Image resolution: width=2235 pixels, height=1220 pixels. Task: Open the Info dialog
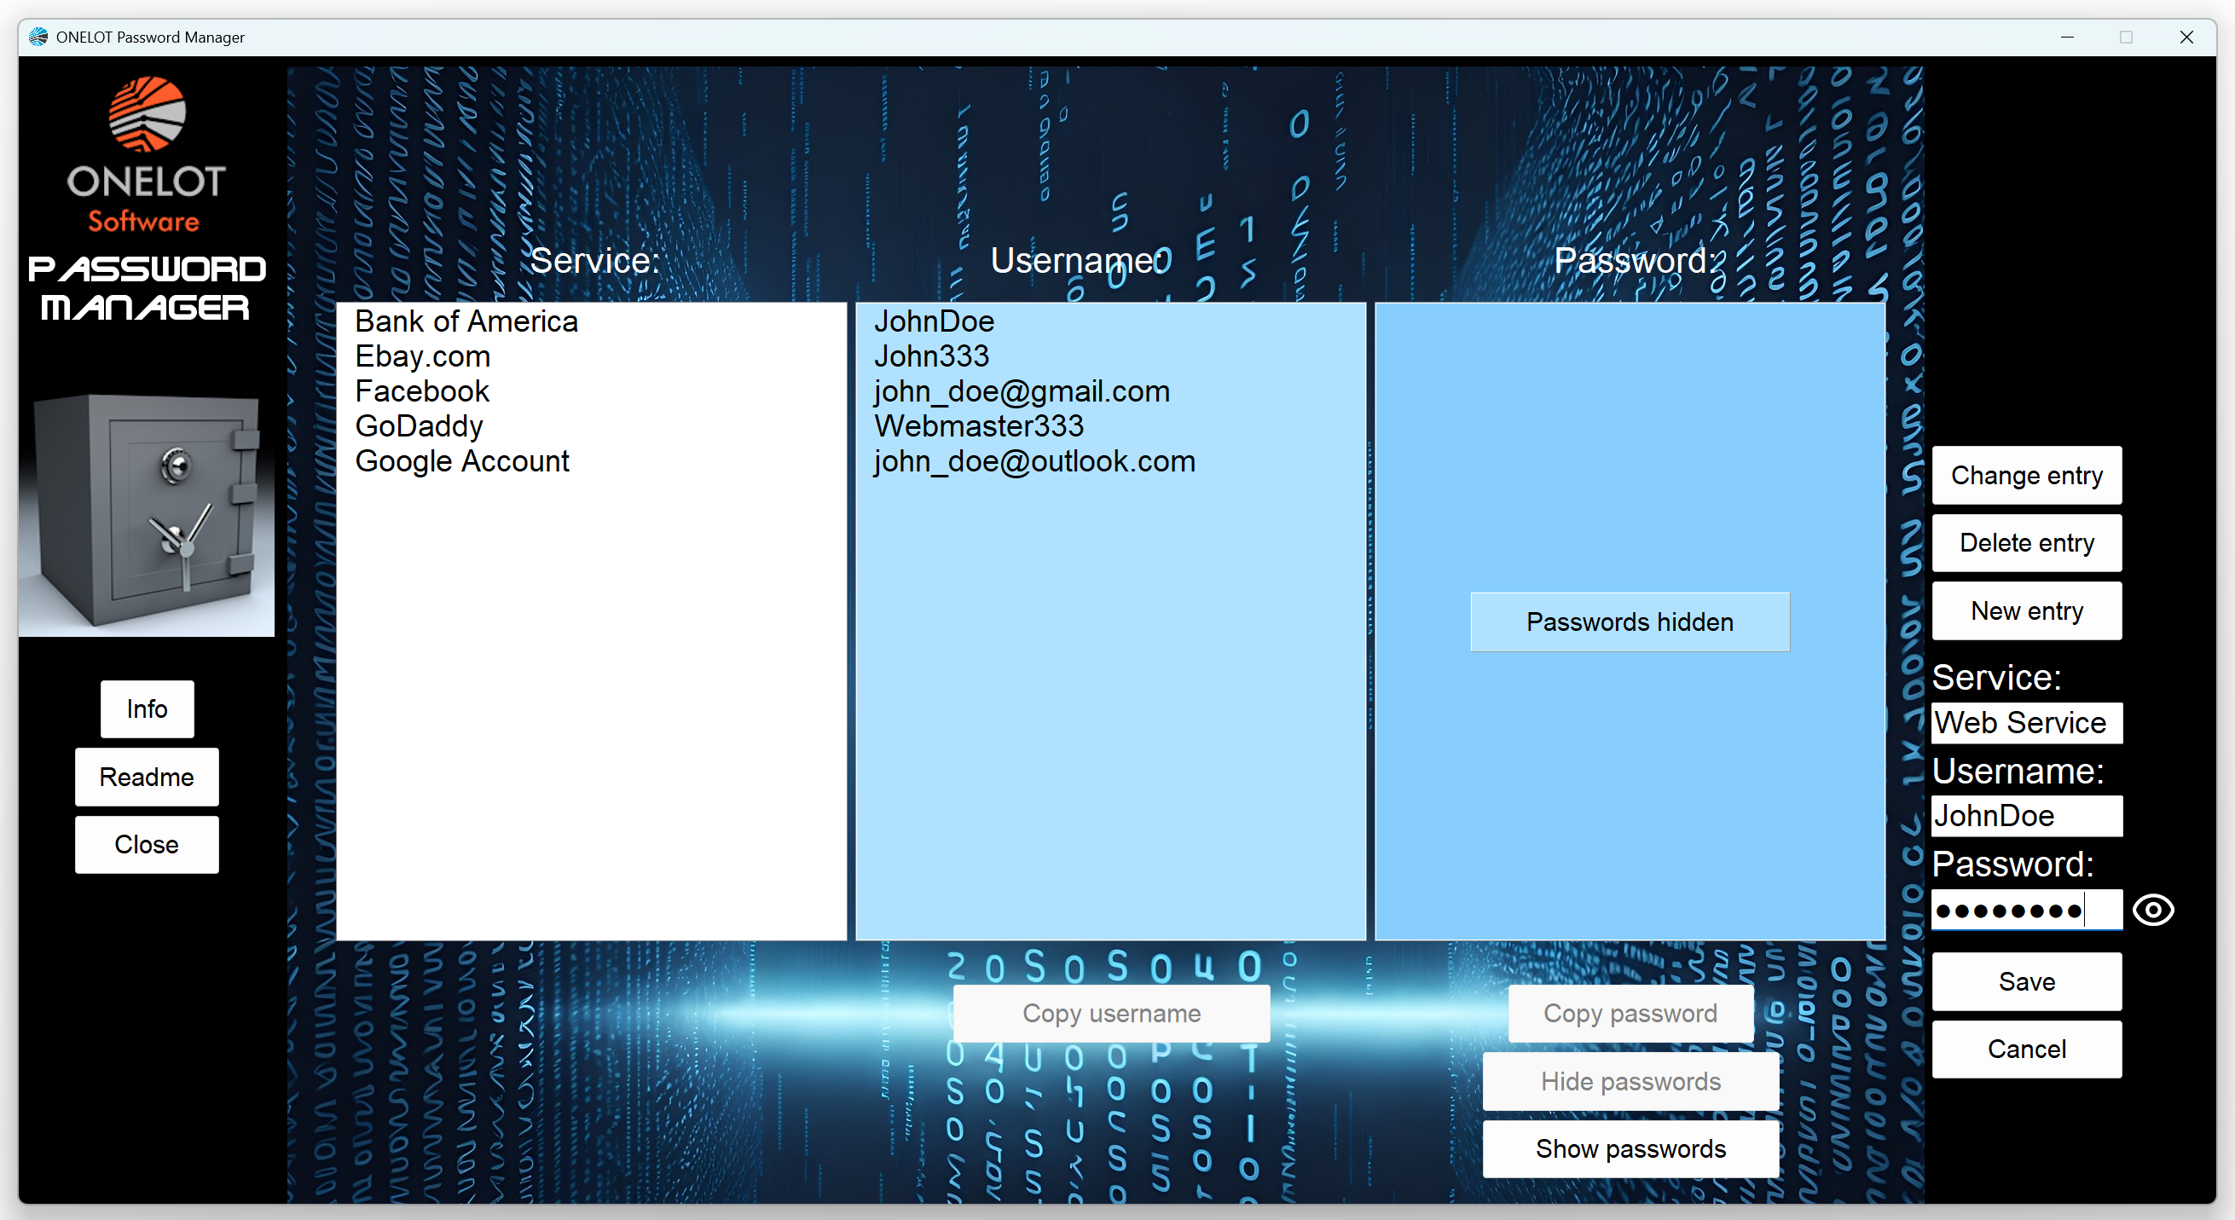(147, 709)
